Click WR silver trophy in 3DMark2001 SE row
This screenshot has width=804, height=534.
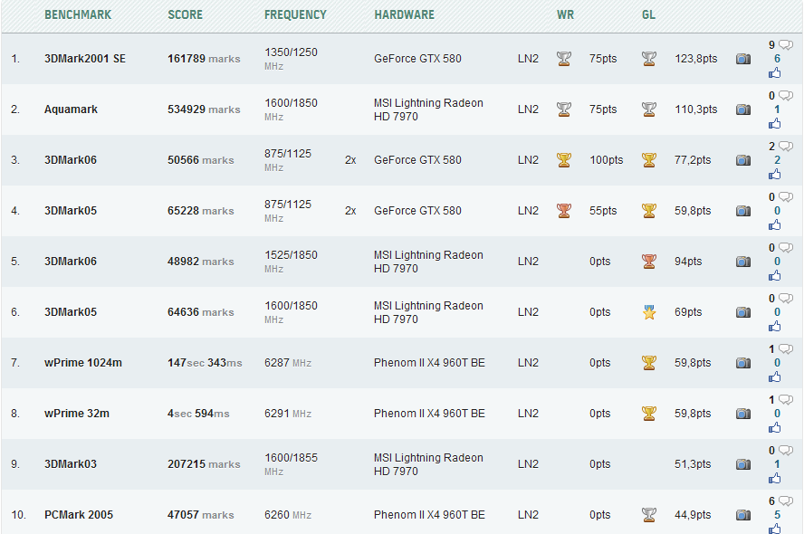pyautogui.click(x=564, y=59)
